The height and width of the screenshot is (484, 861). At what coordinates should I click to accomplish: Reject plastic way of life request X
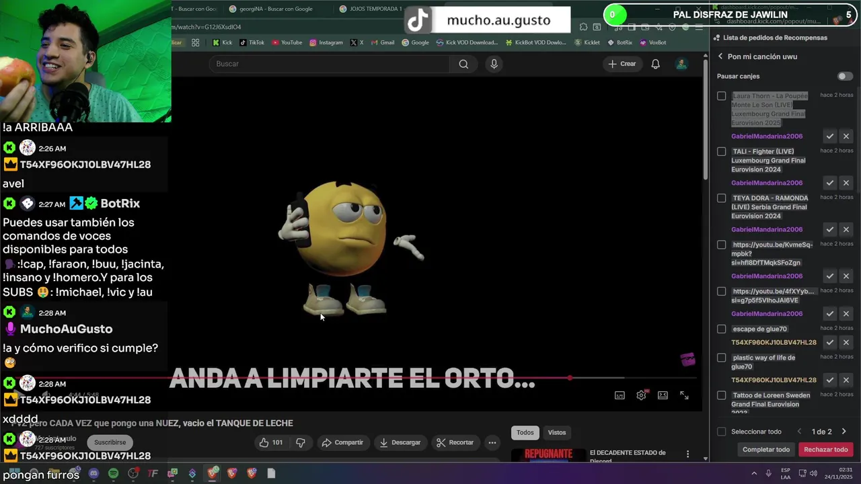[x=846, y=380]
